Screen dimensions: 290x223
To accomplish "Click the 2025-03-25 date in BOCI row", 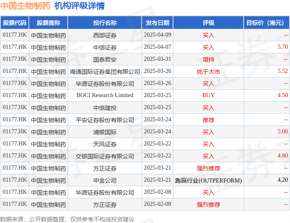I will click(158, 95).
